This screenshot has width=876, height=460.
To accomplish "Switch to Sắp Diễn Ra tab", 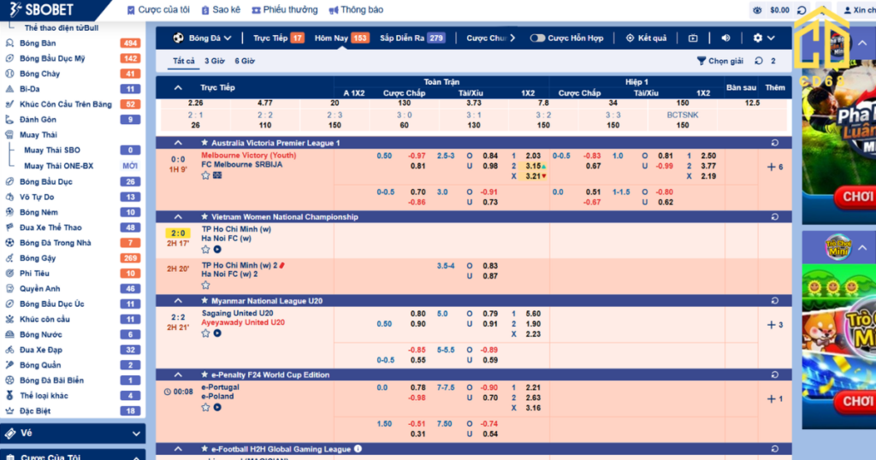I will click(x=412, y=38).
